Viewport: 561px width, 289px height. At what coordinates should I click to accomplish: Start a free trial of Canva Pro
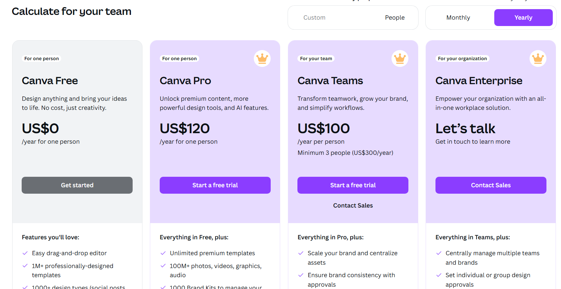pos(215,185)
